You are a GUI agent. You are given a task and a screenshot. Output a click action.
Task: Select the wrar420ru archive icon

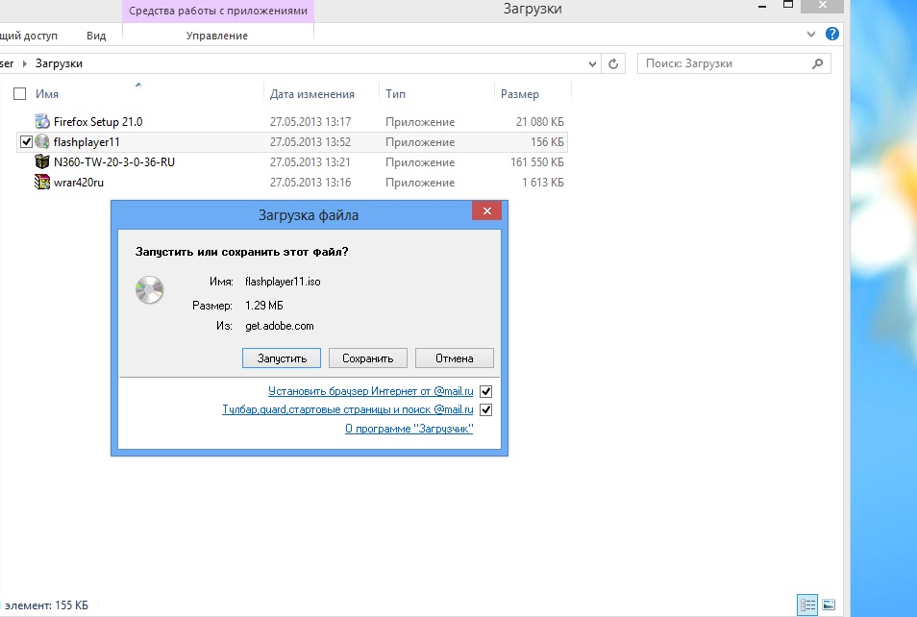point(42,182)
